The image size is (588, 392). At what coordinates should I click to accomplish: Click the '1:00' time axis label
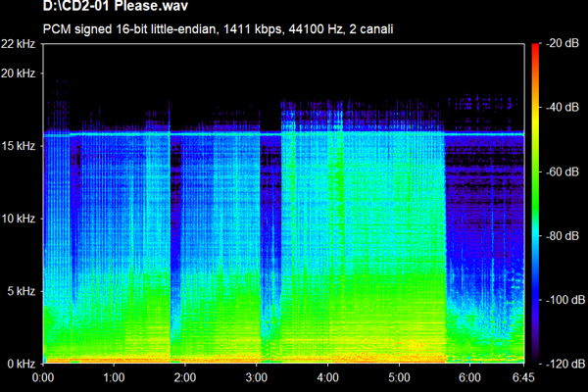click(x=114, y=377)
